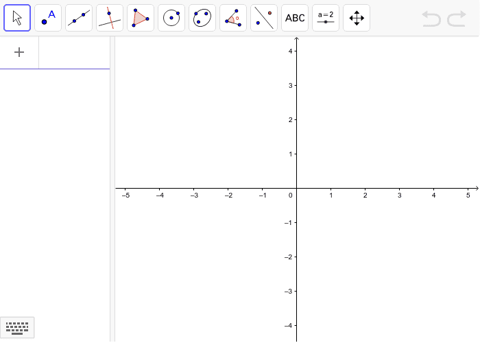Select the ABC Text tool
The width and height of the screenshot is (480, 343).
click(x=295, y=18)
